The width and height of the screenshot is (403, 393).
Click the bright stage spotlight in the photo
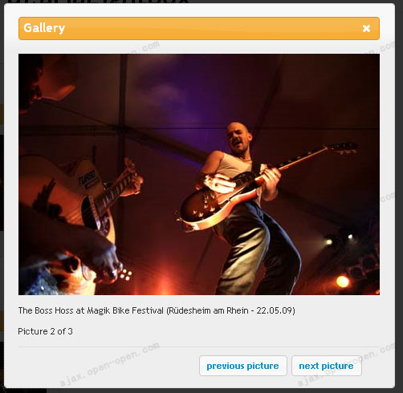pos(342,282)
